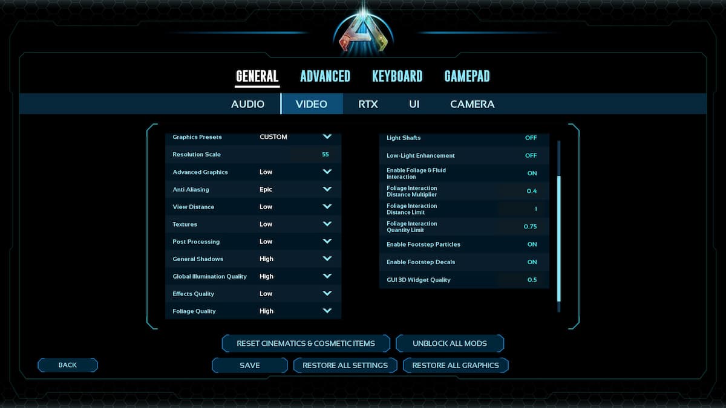Click the SAVE button
The height and width of the screenshot is (408, 726).
tap(249, 365)
